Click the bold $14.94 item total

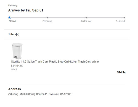(x=121, y=73)
